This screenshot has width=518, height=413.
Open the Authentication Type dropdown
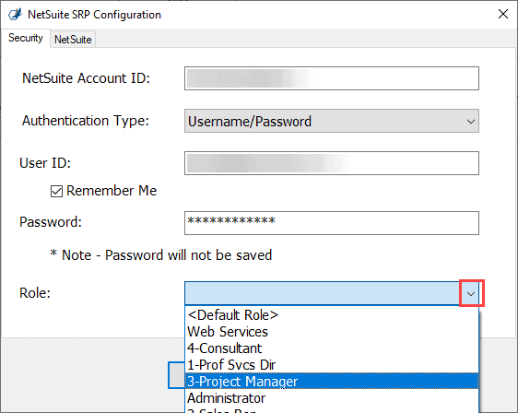pyautogui.click(x=331, y=121)
